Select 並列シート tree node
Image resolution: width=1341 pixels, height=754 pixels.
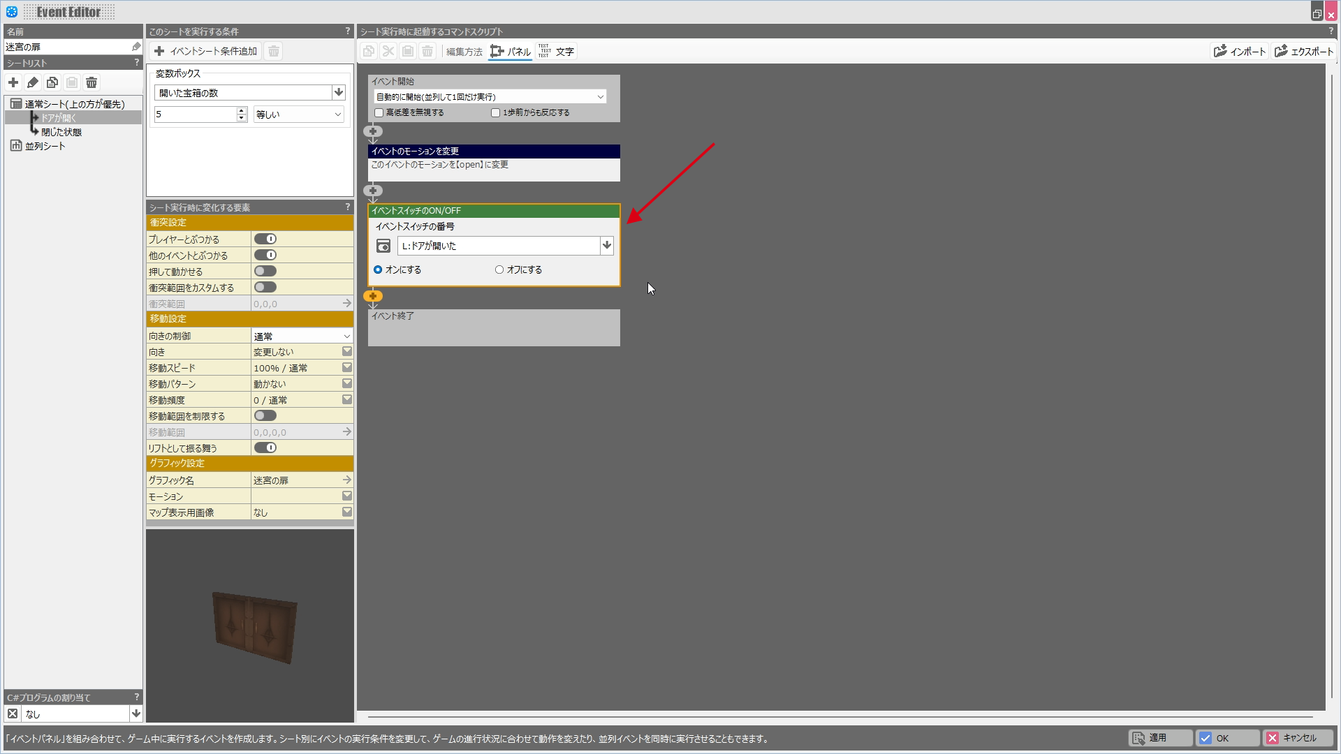point(45,146)
